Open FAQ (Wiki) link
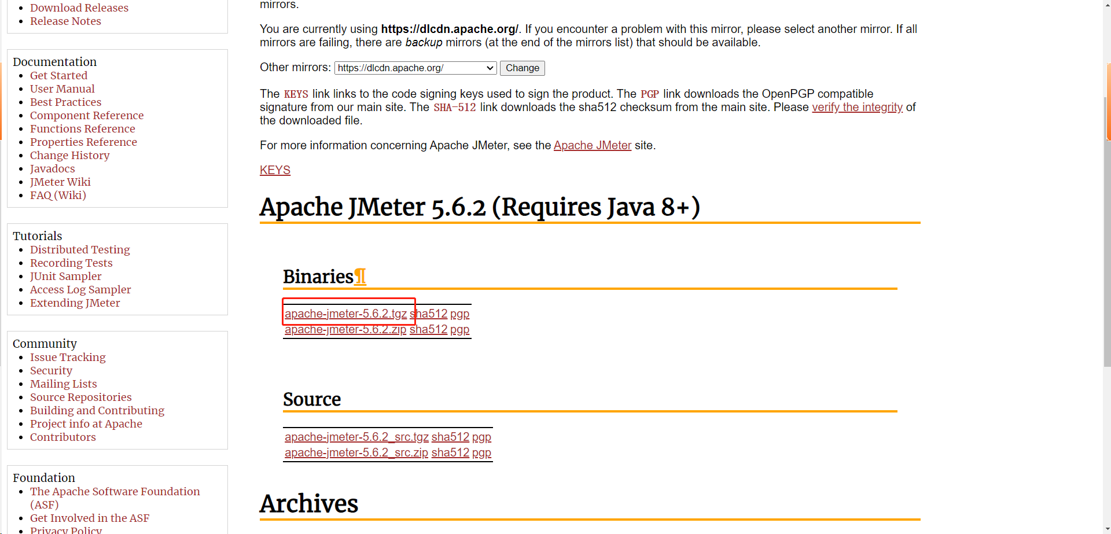Screen dimensions: 1111x534 58,195
